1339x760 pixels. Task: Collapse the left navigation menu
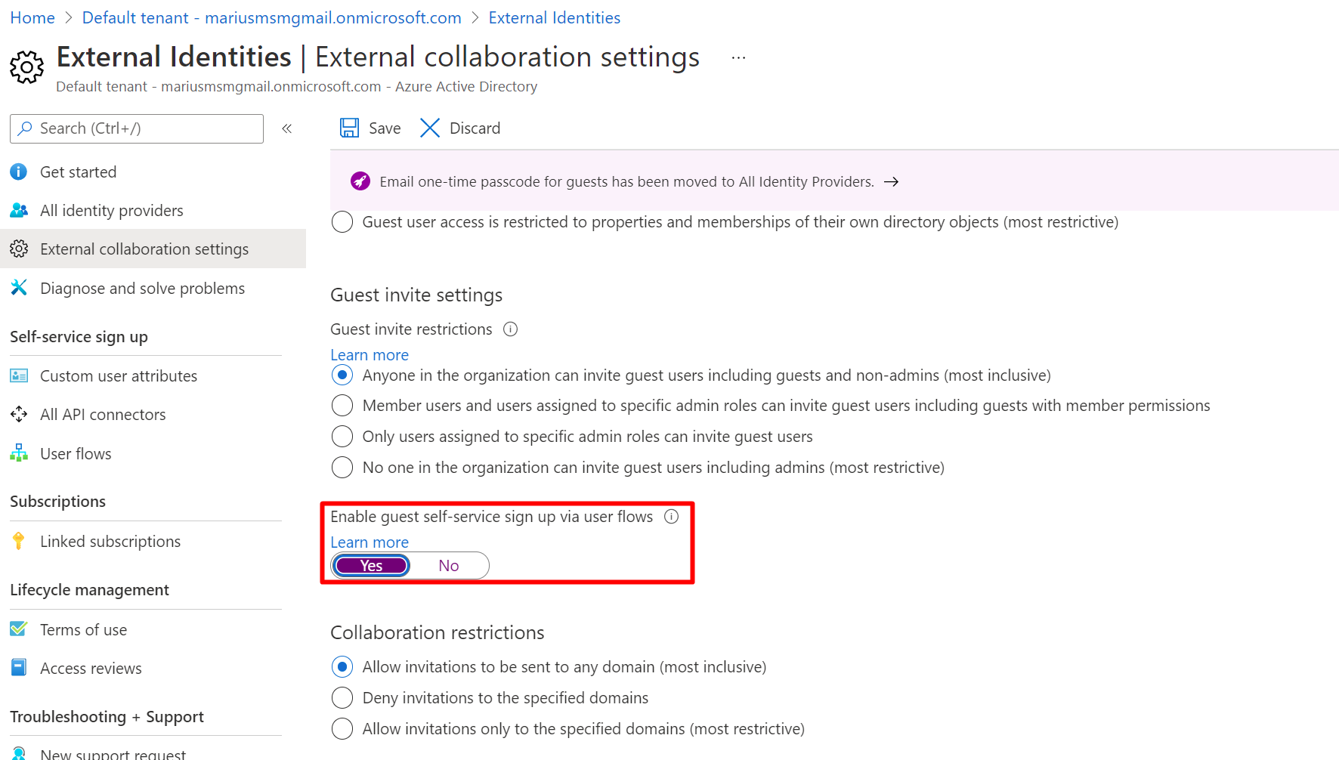[287, 128]
